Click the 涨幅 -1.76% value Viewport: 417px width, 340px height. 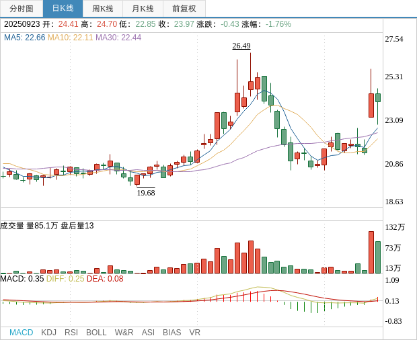click(x=266, y=24)
